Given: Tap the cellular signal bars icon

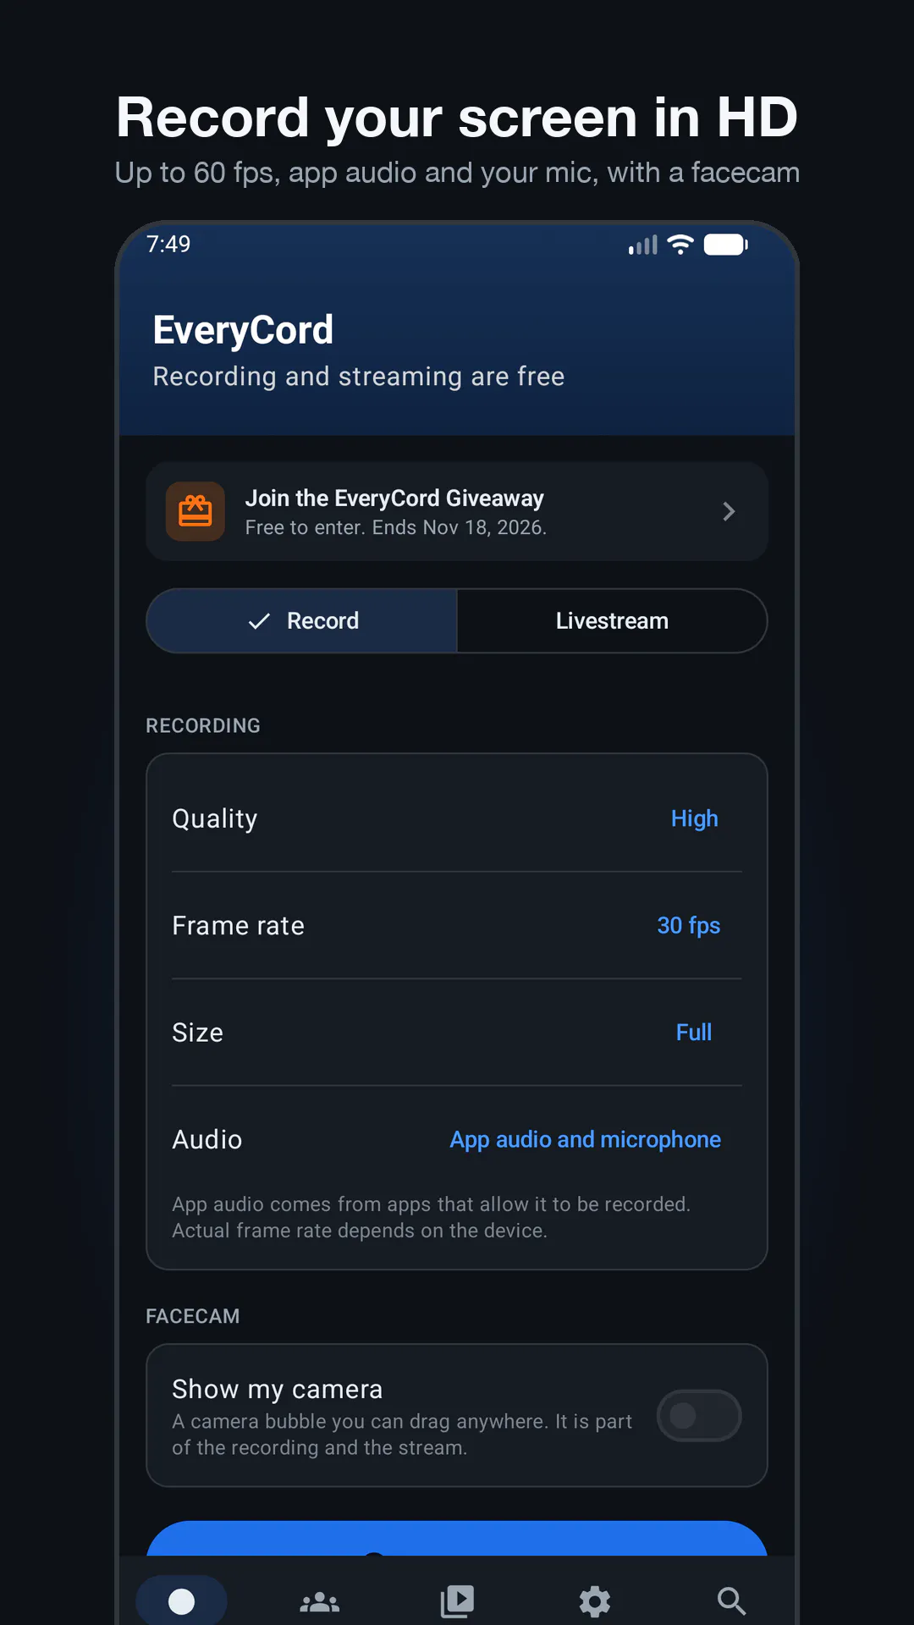Looking at the screenshot, I should pos(643,245).
